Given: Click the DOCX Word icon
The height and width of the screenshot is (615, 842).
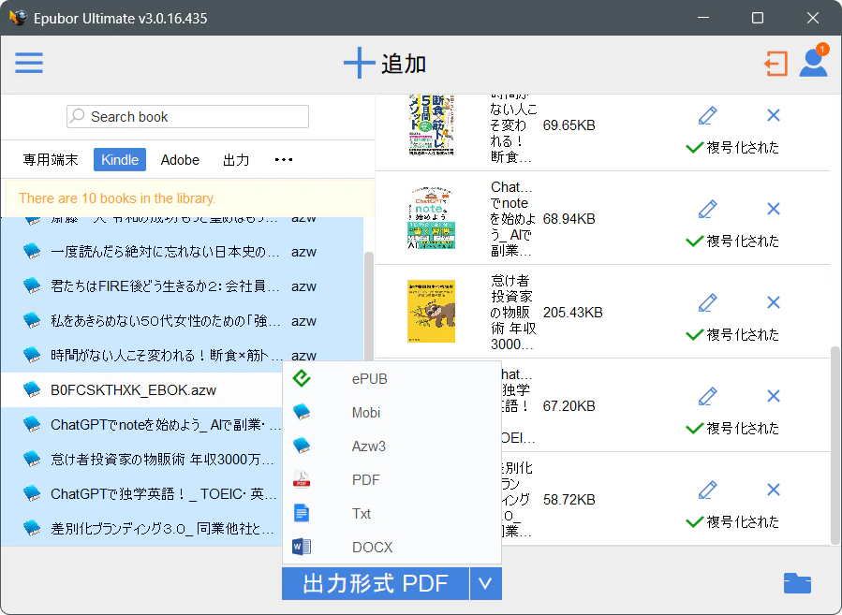Looking at the screenshot, I should (302, 547).
